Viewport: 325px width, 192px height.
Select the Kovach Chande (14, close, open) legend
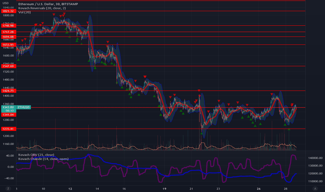click(43, 159)
